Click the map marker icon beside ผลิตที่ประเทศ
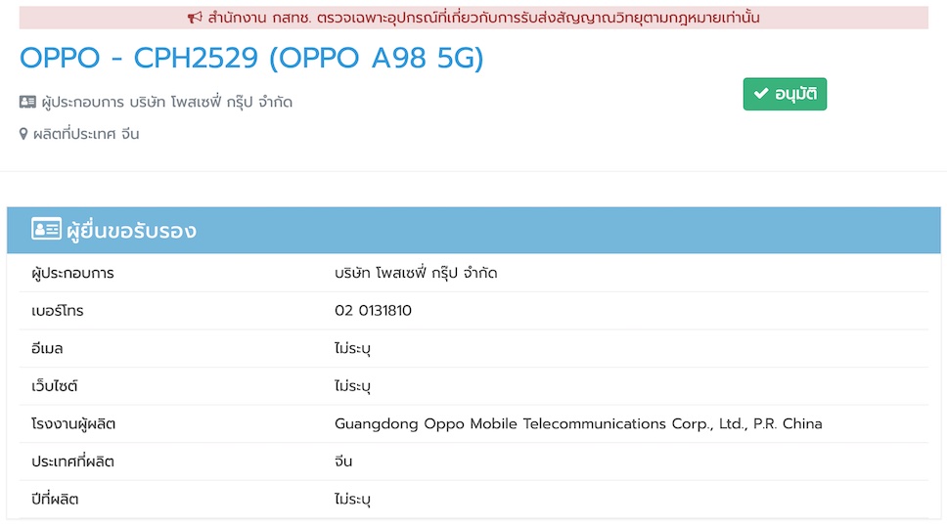The image size is (947, 527). [x=24, y=134]
